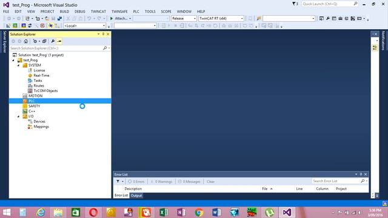
Task: Sort Error List by File column
Action: point(264,189)
